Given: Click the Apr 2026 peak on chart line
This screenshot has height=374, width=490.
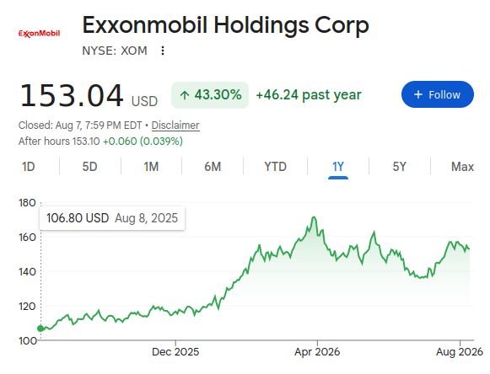Looking at the screenshot, I should point(314,217).
